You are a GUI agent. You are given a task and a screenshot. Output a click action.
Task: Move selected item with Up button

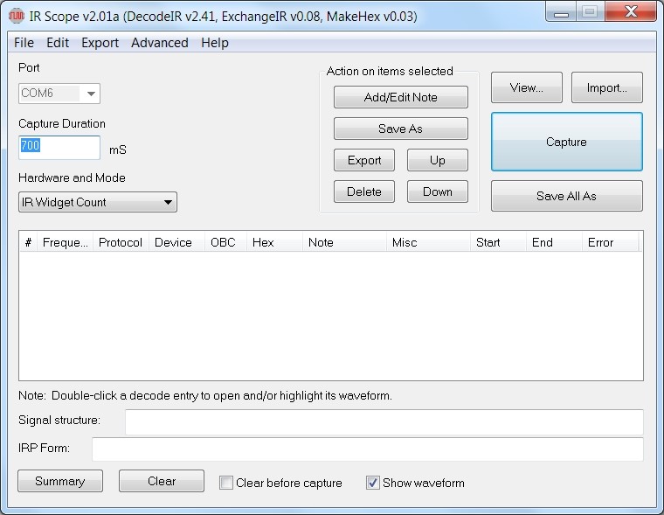pyautogui.click(x=437, y=160)
